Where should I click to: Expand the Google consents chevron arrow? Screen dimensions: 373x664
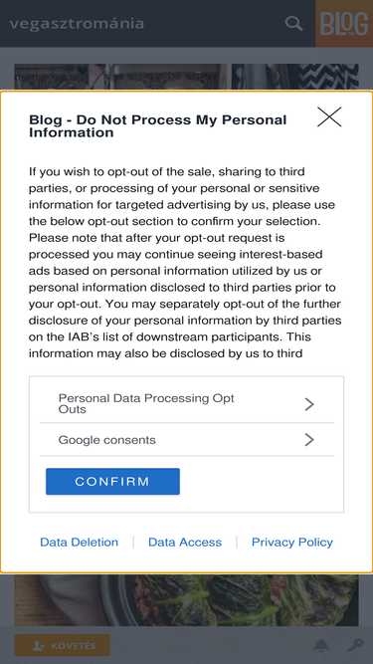coord(309,440)
